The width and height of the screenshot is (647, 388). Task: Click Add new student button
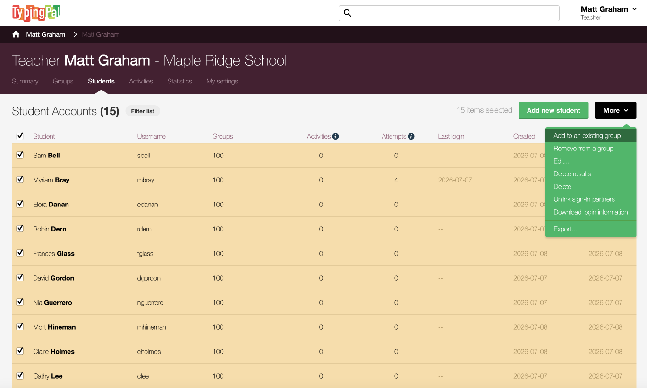(x=553, y=110)
